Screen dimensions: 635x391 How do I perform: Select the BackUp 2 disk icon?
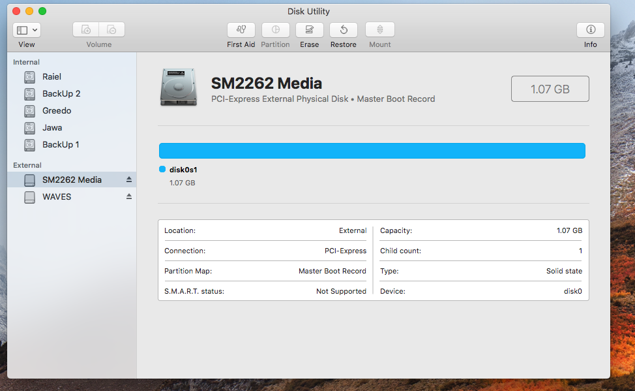29,94
